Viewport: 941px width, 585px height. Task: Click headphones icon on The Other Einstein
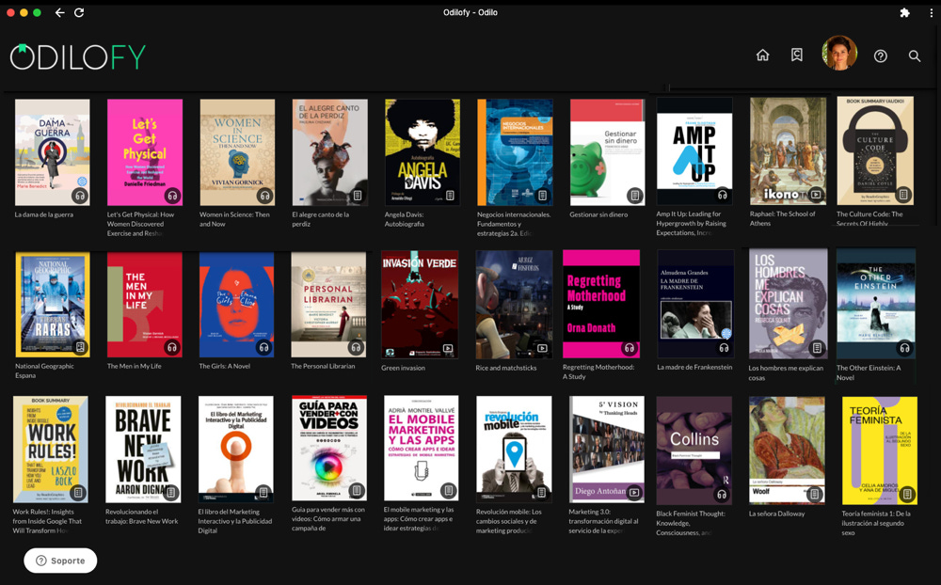coord(904,348)
